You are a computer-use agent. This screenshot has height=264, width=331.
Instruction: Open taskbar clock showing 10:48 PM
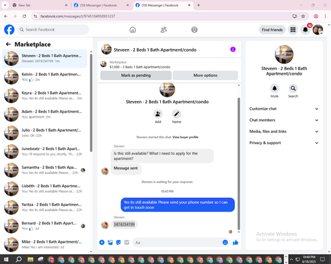pos(309,259)
